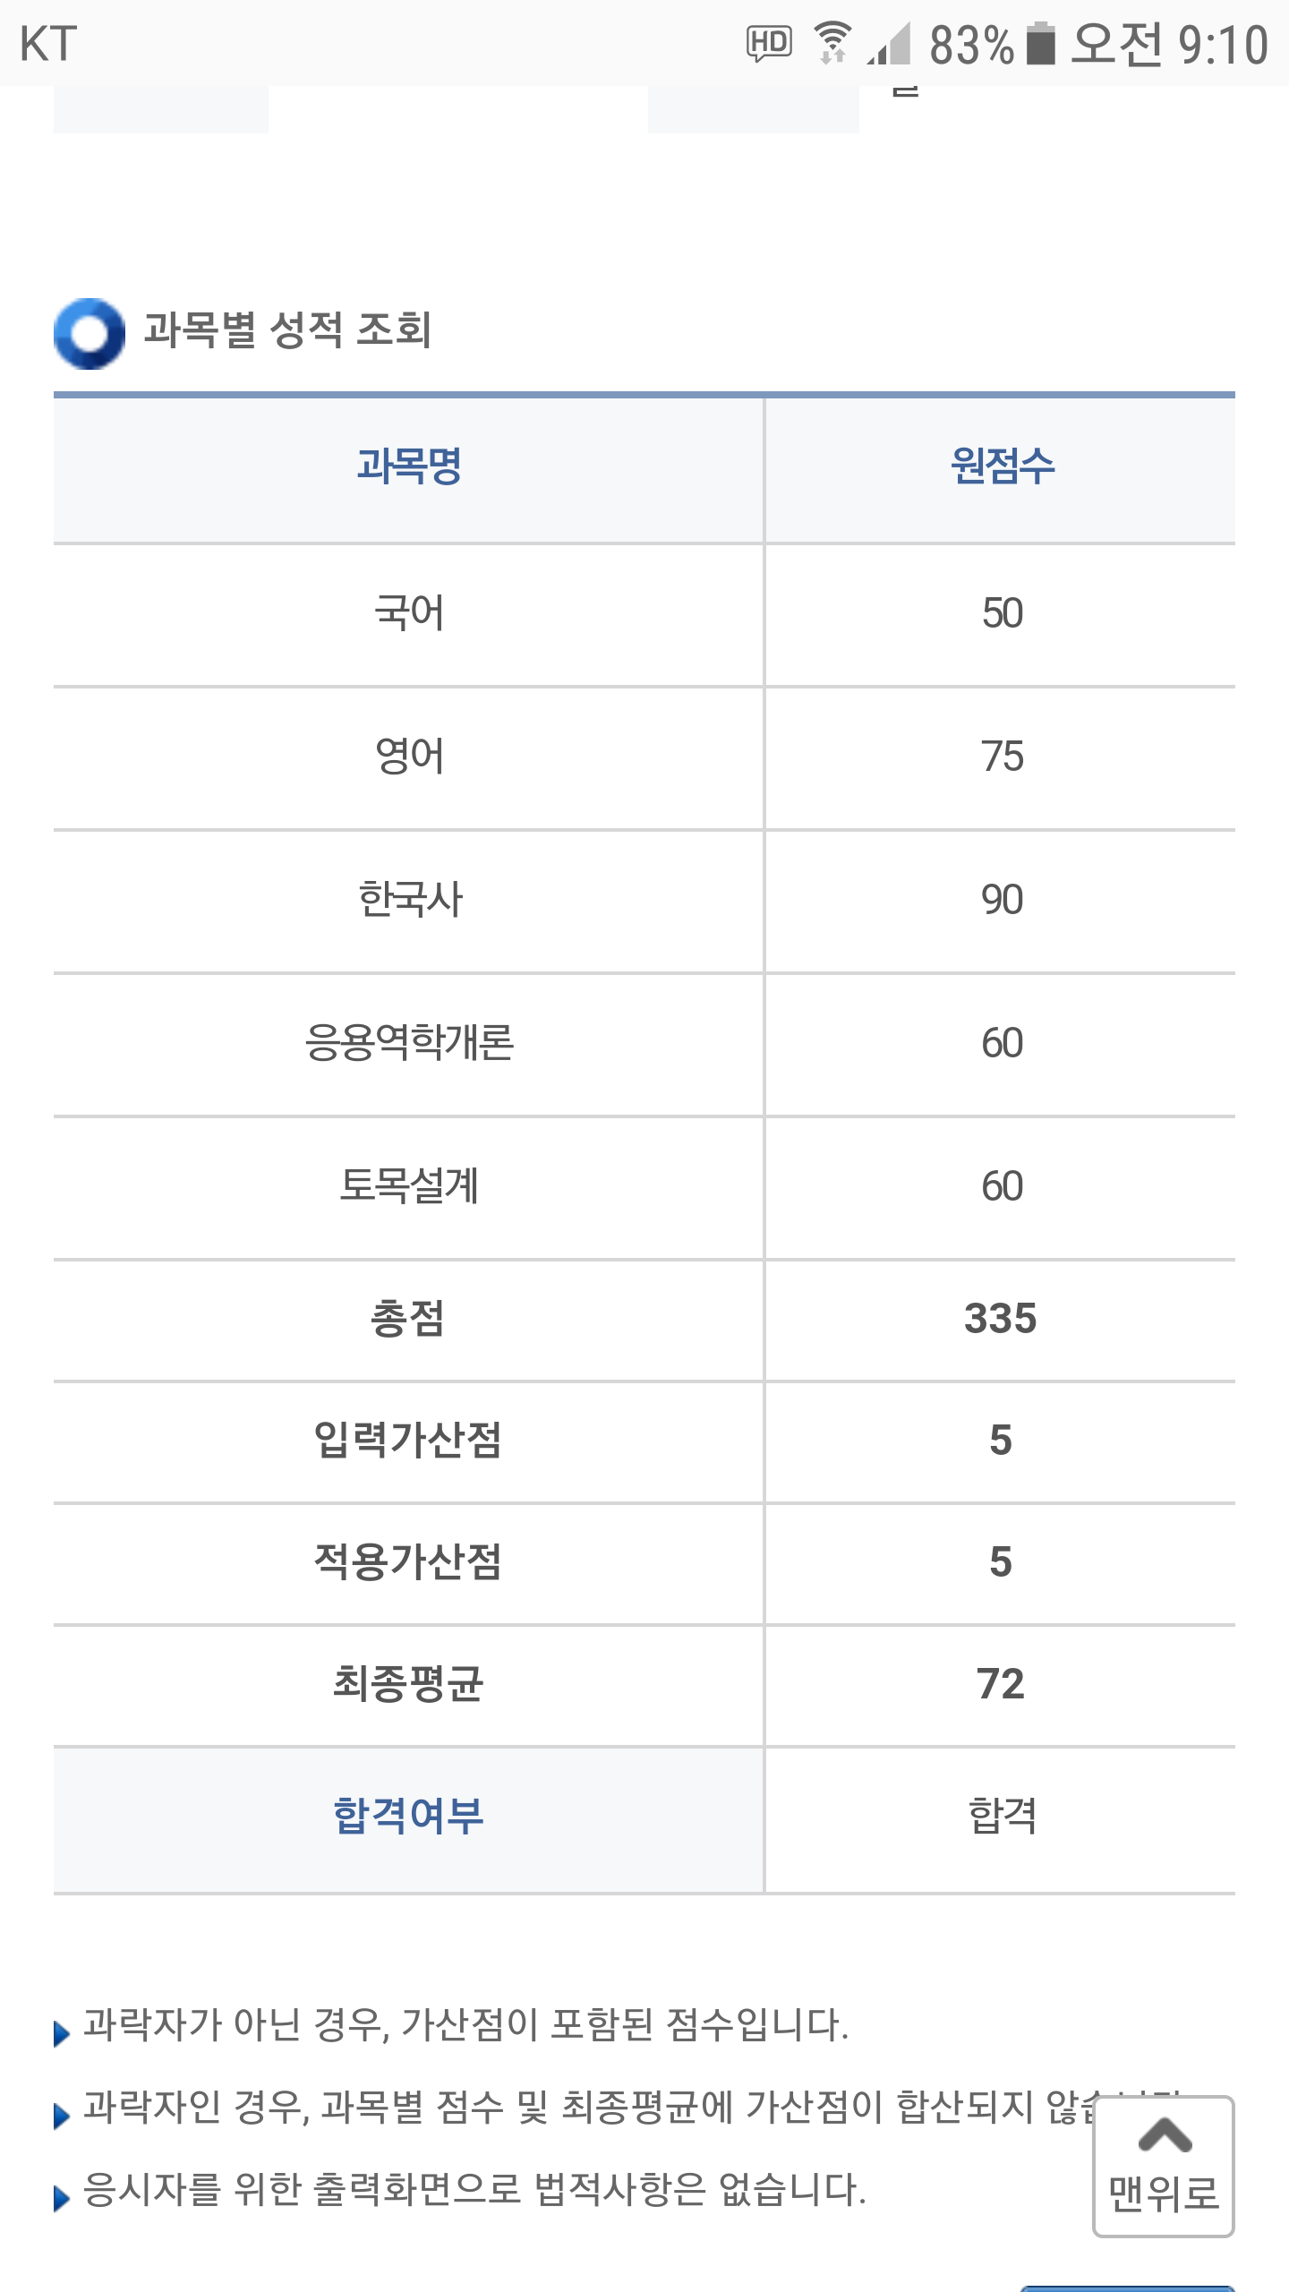
Task: Tap the battery status icon
Action: pyautogui.click(x=1040, y=44)
